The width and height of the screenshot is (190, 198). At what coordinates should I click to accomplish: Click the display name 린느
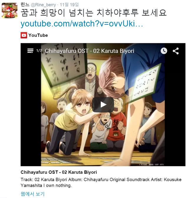coord(25,4)
